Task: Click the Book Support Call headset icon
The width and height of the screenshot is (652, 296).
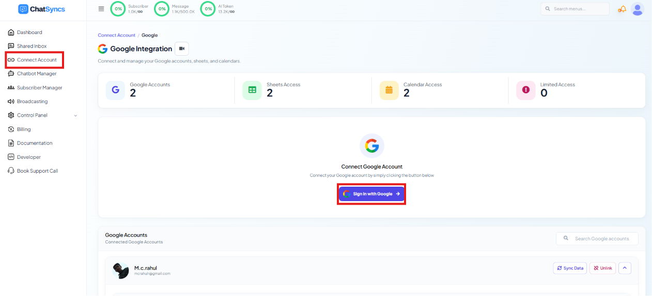Action: tap(11, 171)
